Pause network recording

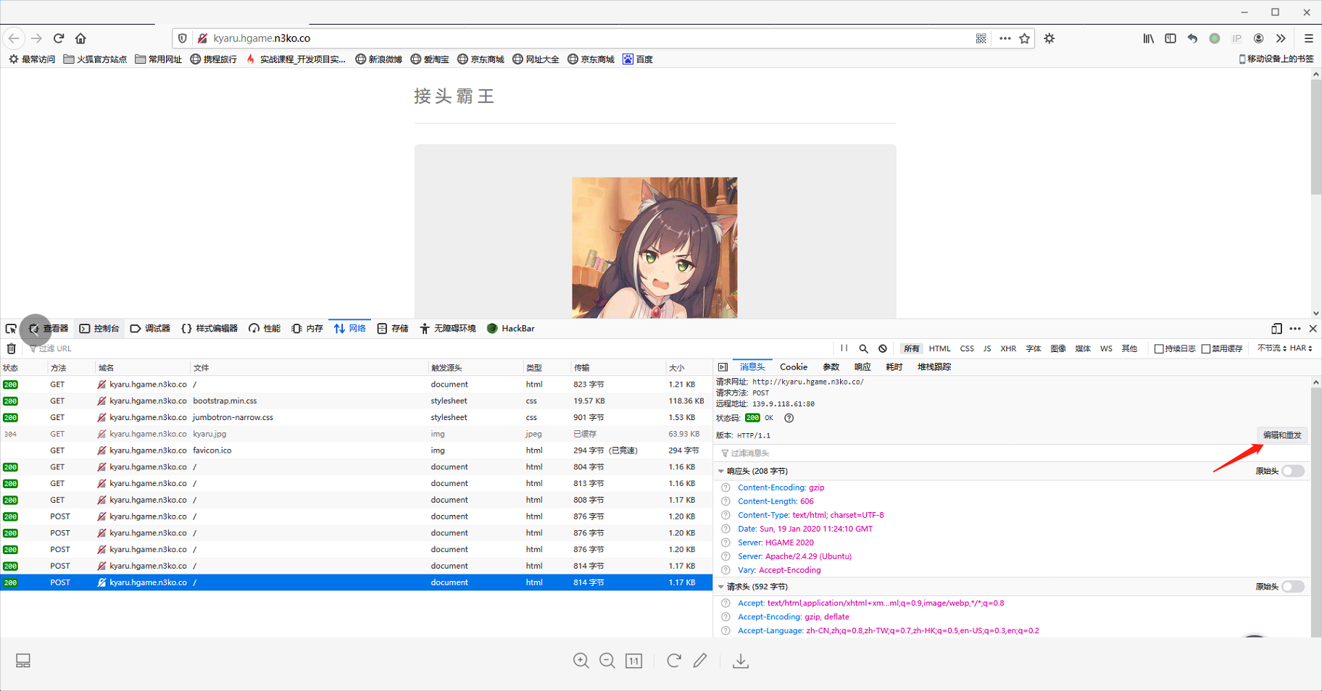pyautogui.click(x=844, y=348)
